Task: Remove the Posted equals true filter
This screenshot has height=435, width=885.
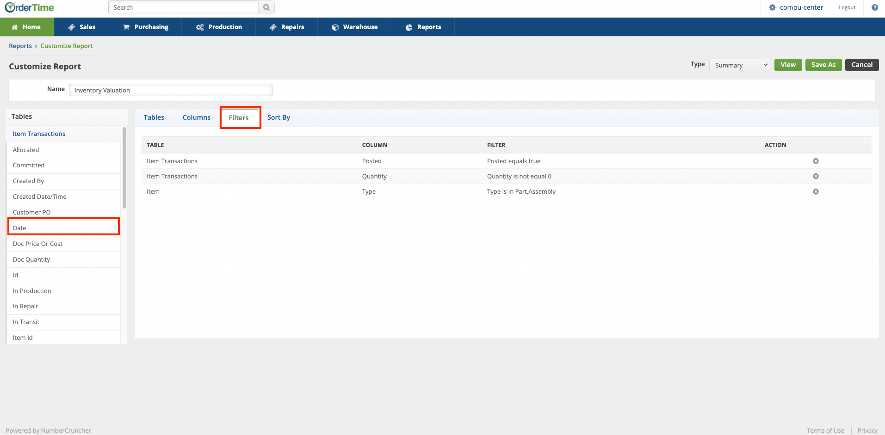Action: [x=816, y=161]
